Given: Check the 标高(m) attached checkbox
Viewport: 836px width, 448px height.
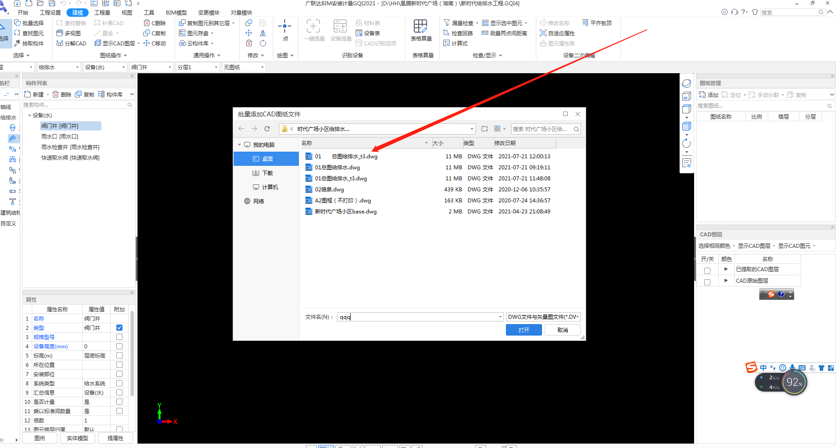Looking at the screenshot, I should coord(119,355).
